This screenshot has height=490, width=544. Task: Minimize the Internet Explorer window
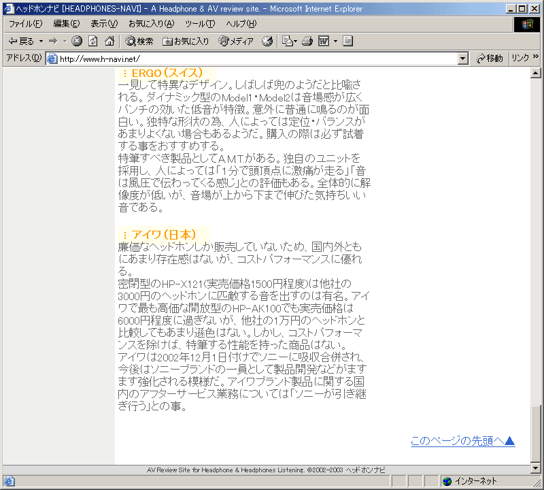(x=511, y=9)
